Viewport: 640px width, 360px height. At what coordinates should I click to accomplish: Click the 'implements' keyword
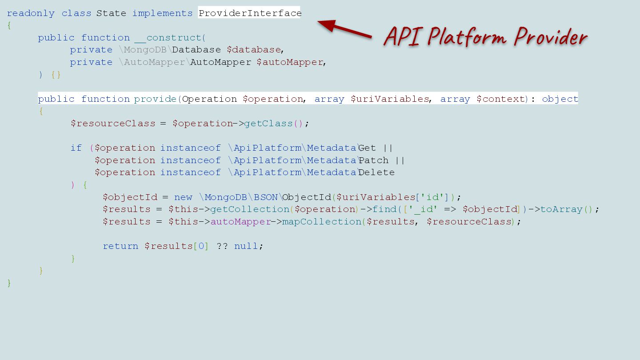[163, 13]
